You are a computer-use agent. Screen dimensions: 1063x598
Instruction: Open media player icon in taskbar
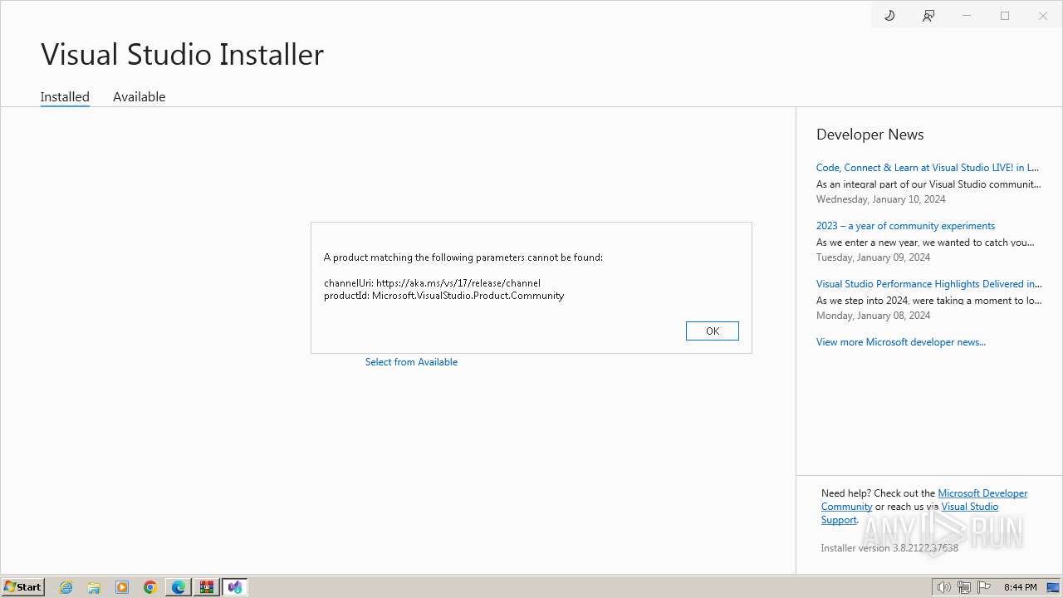coord(122,587)
